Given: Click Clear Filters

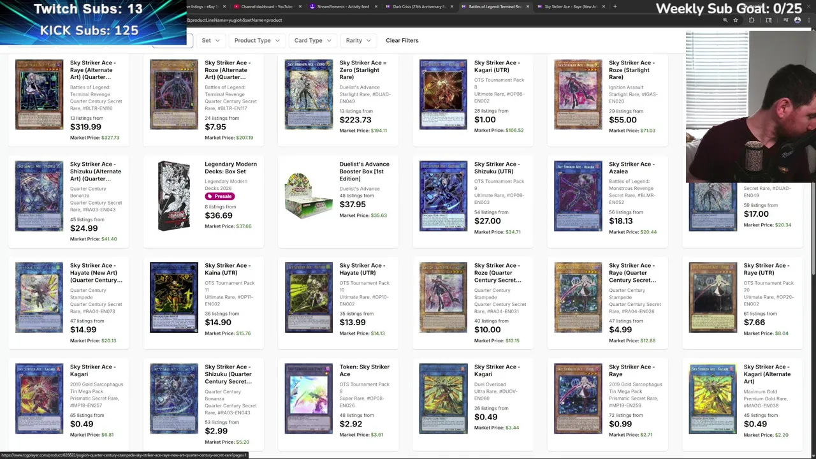Looking at the screenshot, I should [402, 40].
